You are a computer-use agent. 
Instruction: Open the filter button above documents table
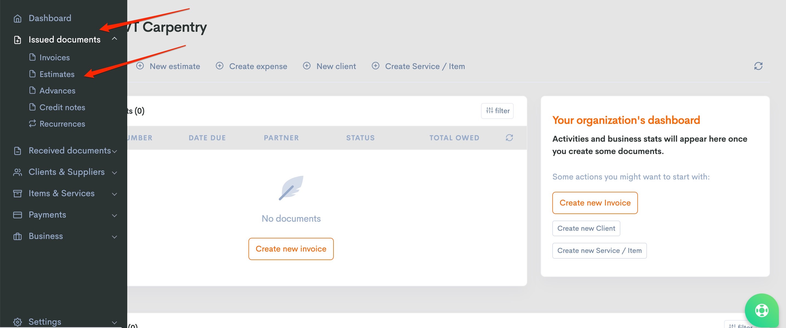point(497,111)
